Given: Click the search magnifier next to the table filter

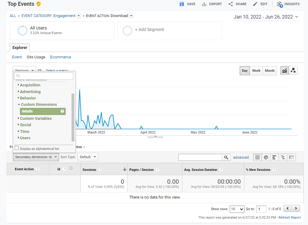Looking at the screenshot, I should tap(226, 157).
